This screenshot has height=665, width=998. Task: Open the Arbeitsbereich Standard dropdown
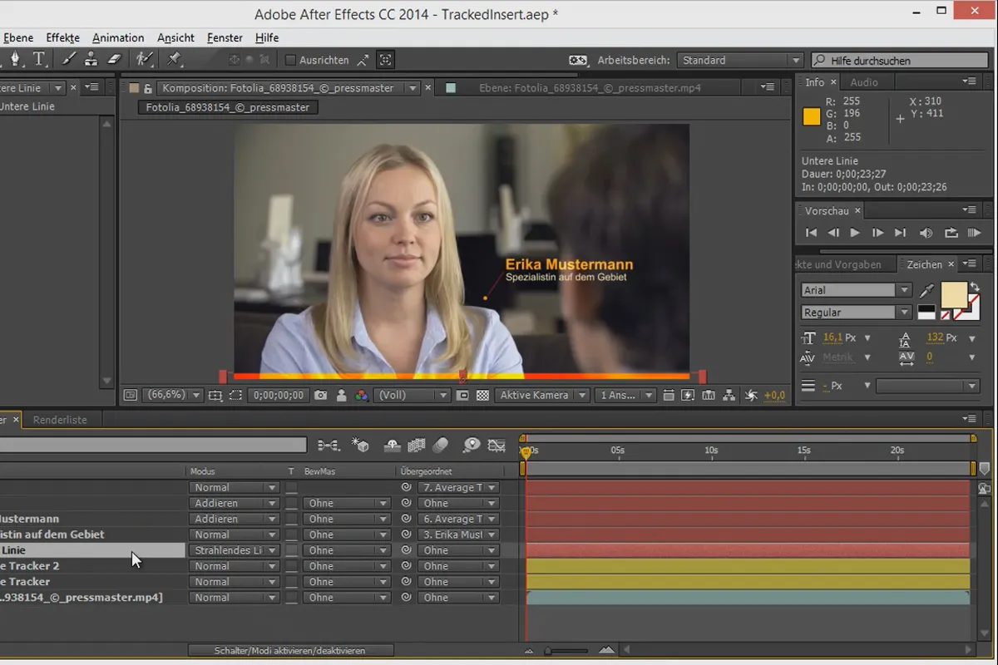click(739, 60)
